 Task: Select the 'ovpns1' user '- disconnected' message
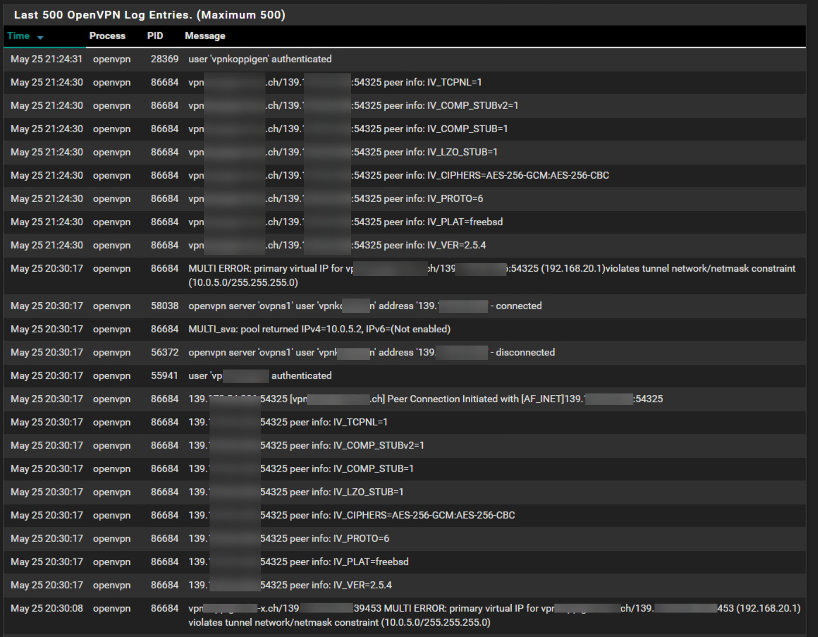[372, 353]
